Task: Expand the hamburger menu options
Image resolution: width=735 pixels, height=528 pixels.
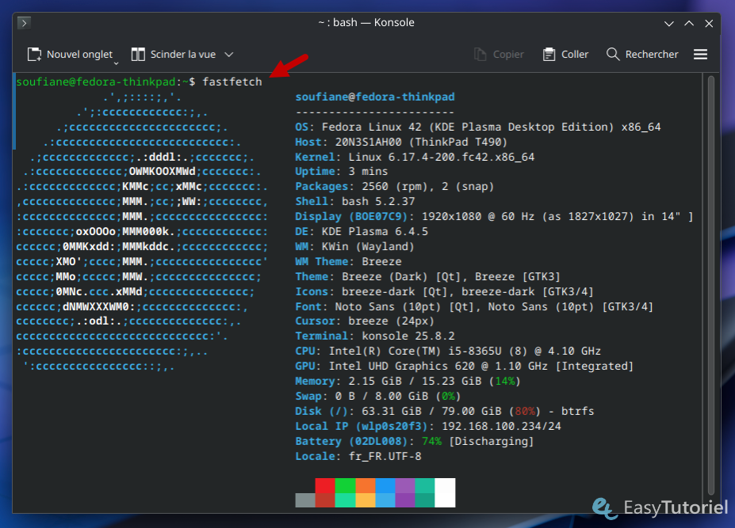Action: [x=700, y=54]
